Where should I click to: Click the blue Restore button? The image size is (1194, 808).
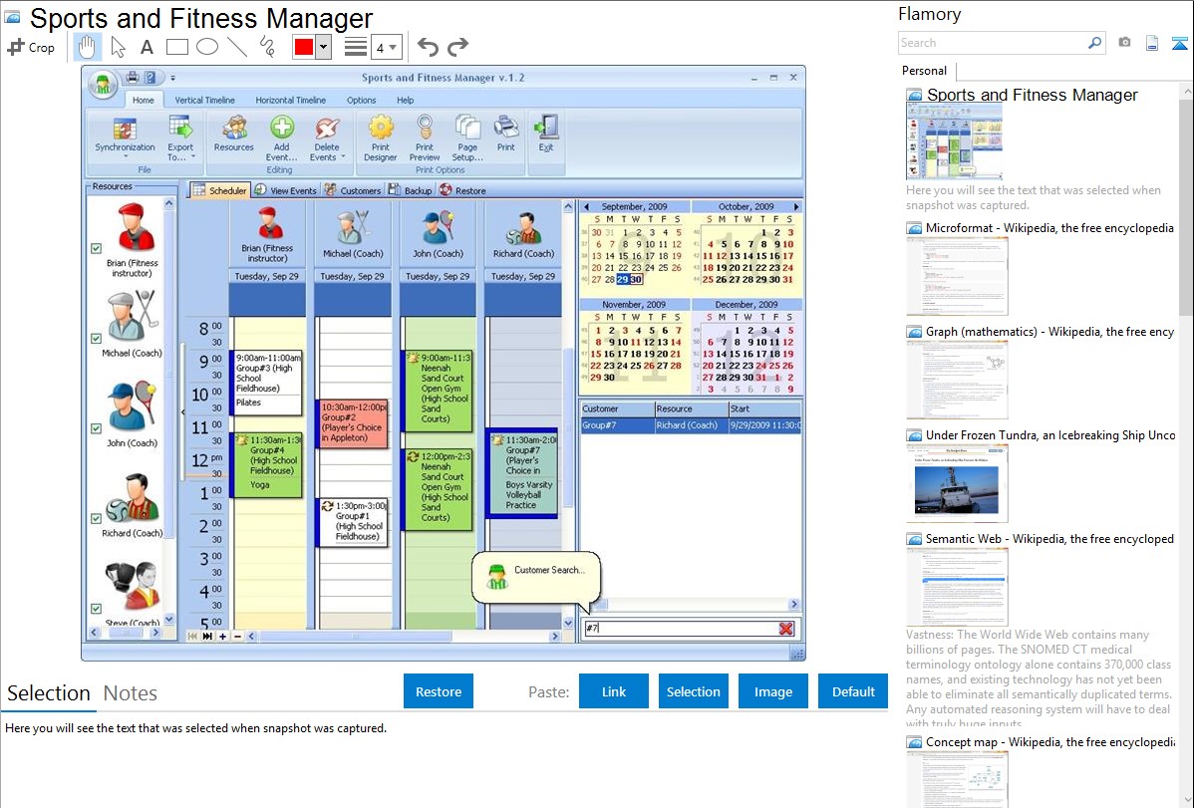tap(439, 691)
